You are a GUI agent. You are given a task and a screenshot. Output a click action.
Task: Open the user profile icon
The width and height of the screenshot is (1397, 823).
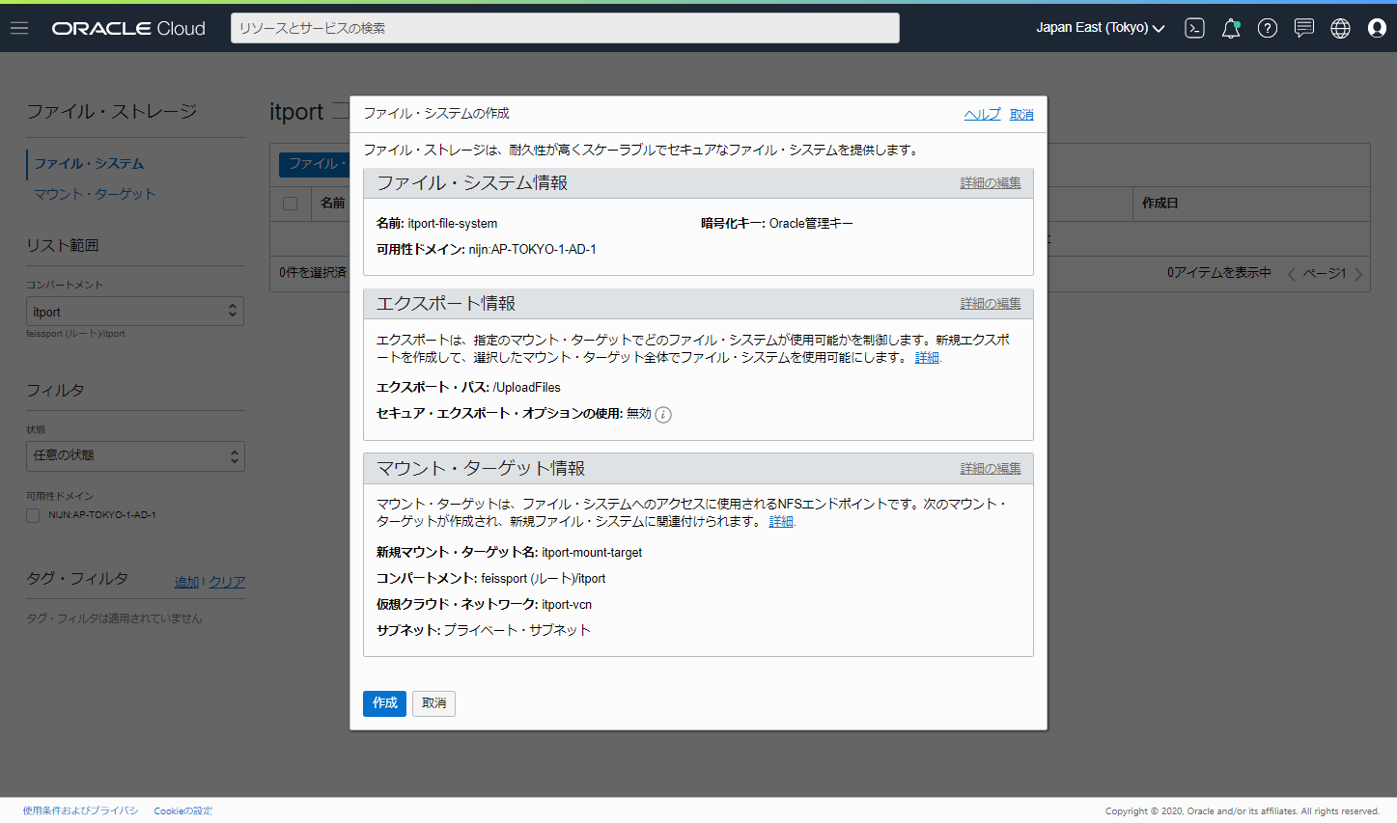1378,28
